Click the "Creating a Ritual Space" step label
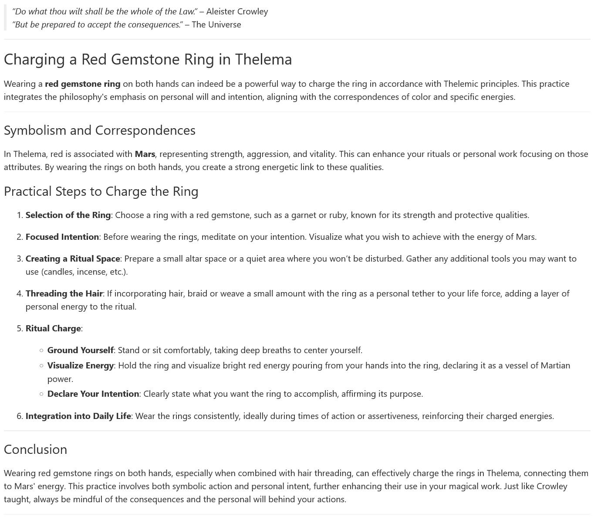601x521 pixels. 73,259
